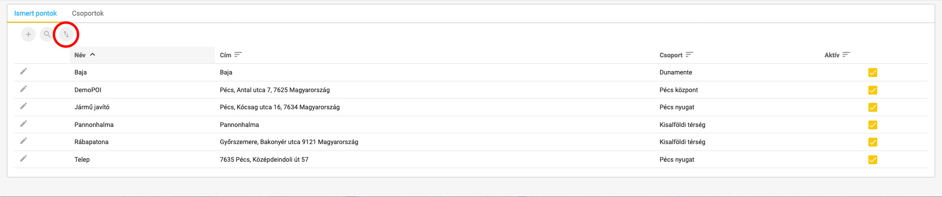Image resolution: width=942 pixels, height=197 pixels.
Task: Click the import/export arrows icon
Action: coord(66,34)
